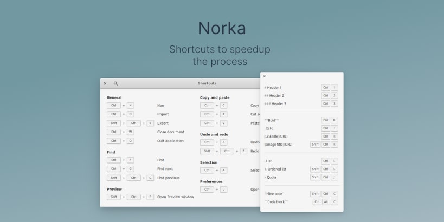Click the 'Import' shortcut label
This screenshot has width=444, height=222.
(163, 114)
